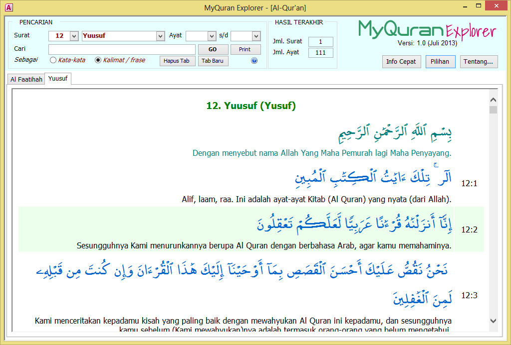The width and height of the screenshot is (511, 345).
Task: Expand the s/d ending ayat dropdown
Action: 256,36
